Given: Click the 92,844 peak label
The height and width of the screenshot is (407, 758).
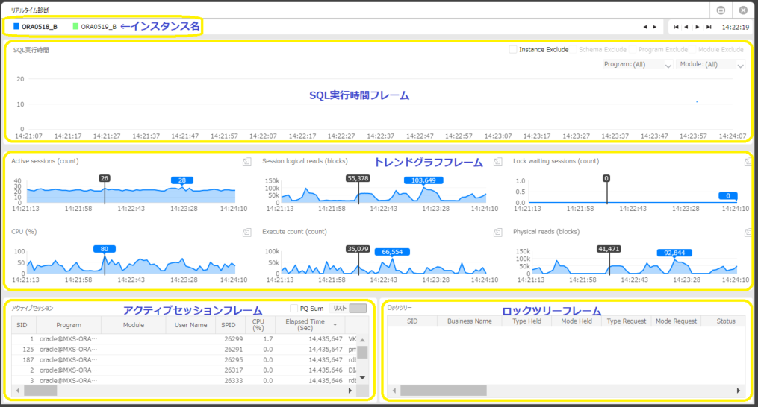Looking at the screenshot, I should (x=674, y=253).
